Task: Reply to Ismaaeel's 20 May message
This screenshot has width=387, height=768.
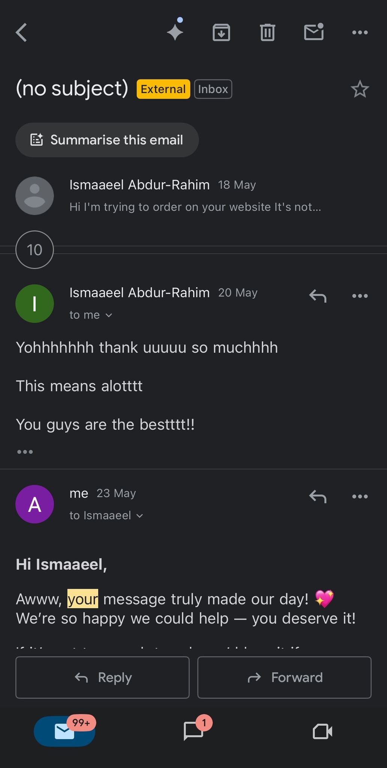Action: point(318,296)
